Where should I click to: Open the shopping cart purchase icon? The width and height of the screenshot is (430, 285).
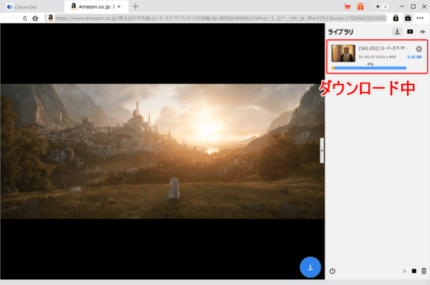tap(348, 6)
